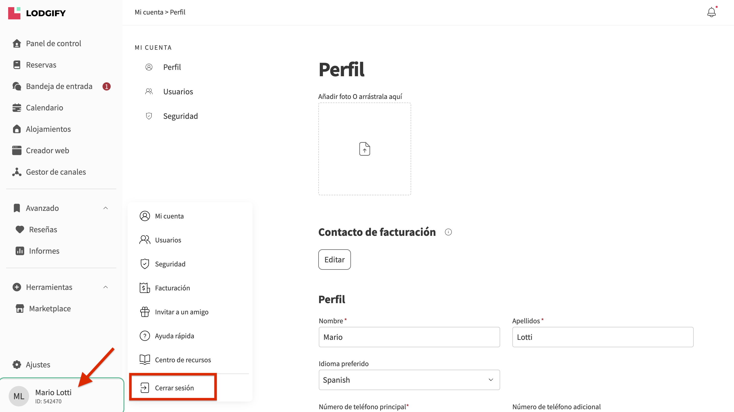Open Invitar a un amigo
Screen dimensions: 734x412
coord(181,312)
